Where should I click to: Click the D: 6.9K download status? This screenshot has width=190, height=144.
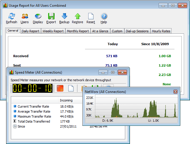108,121
